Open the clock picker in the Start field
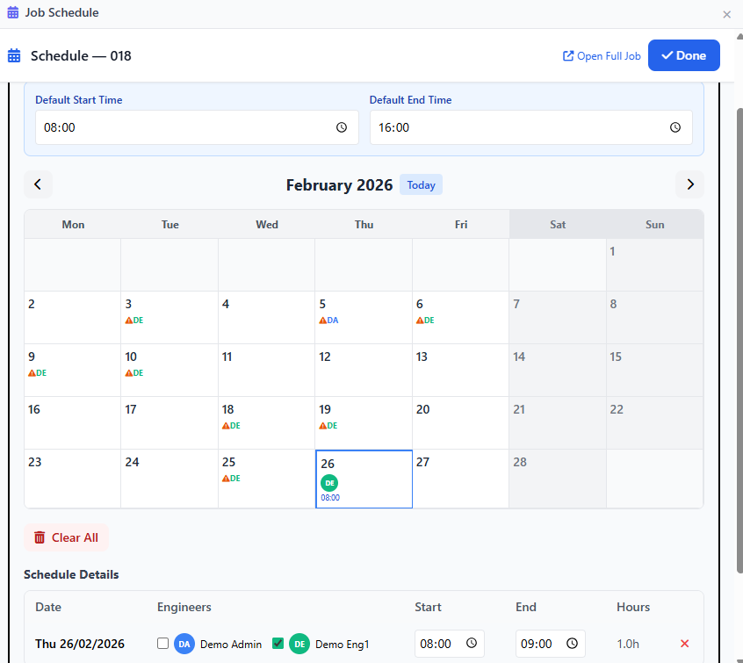Image resolution: width=743 pixels, height=663 pixels. [472, 643]
